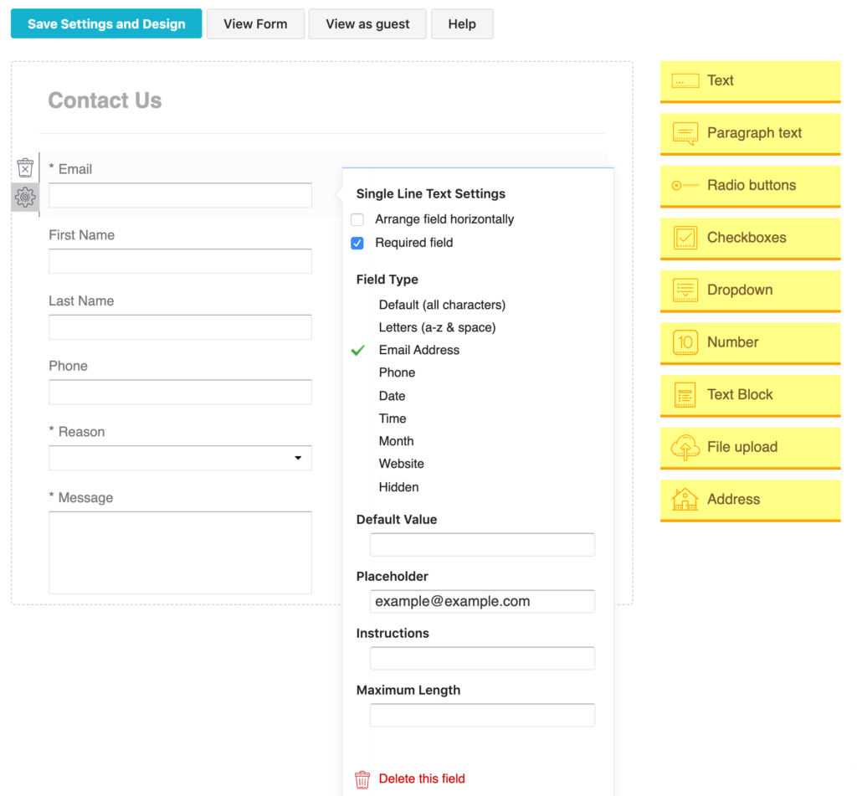
Task: Open the gear settings icon for Email
Action: 25,198
